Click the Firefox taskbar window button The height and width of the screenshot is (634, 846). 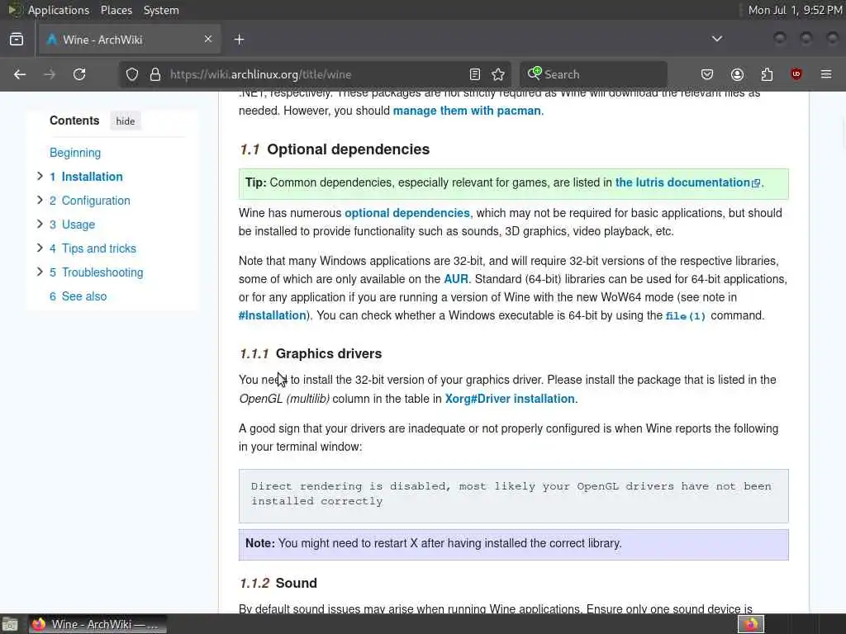[97, 624]
